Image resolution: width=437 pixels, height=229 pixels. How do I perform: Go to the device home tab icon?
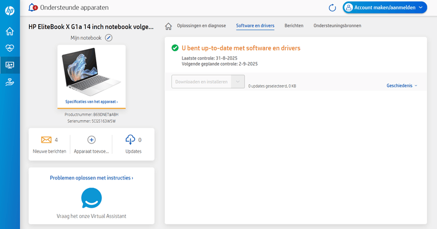(x=168, y=26)
